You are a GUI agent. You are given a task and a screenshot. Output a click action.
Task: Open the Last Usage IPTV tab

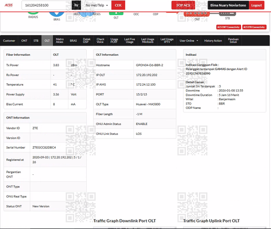167,41
